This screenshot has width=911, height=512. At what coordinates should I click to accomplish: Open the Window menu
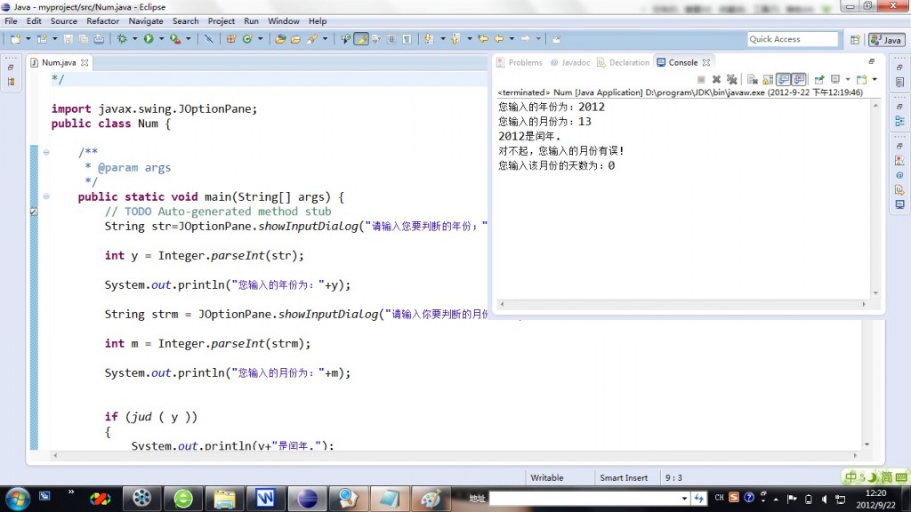284,21
